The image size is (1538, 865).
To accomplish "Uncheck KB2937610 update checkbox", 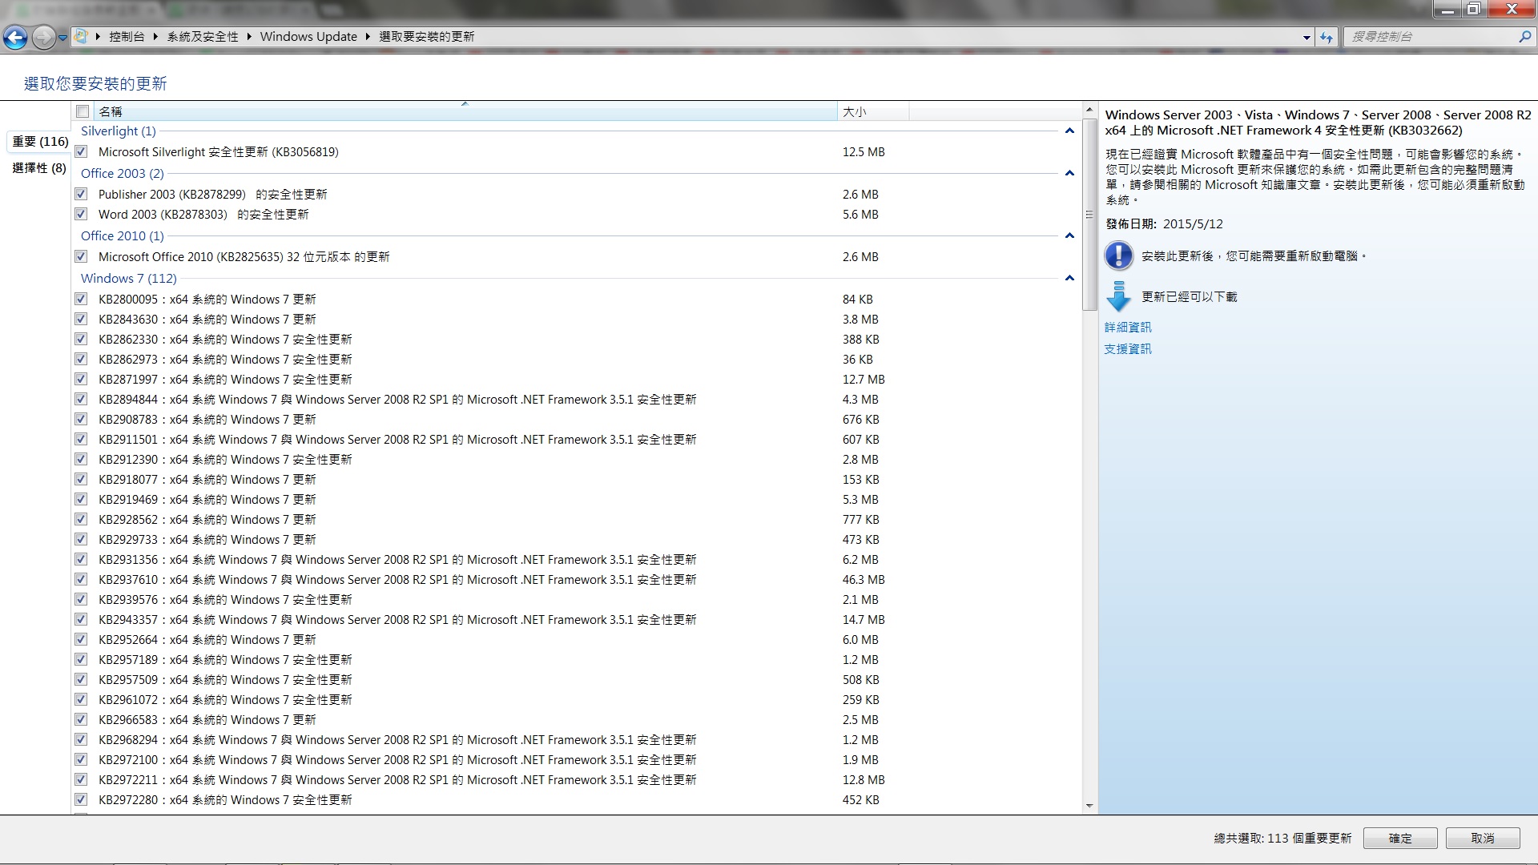I will (81, 579).
